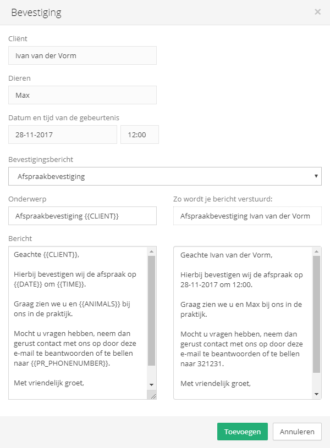
Task: Click the down arrow of Bericht scrollbar
Action: click(x=152, y=384)
